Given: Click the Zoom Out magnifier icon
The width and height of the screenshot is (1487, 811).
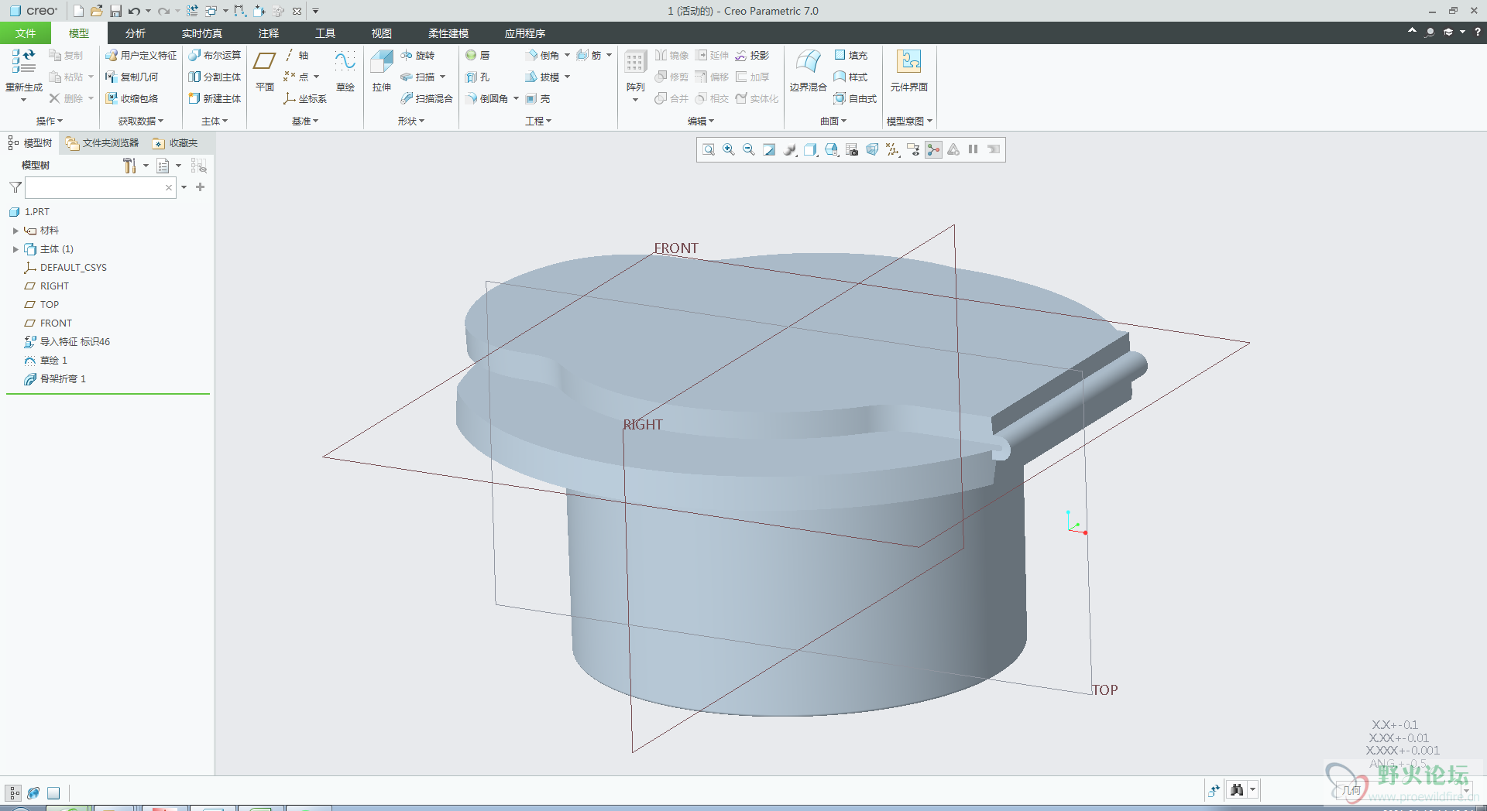Looking at the screenshot, I should point(748,149).
